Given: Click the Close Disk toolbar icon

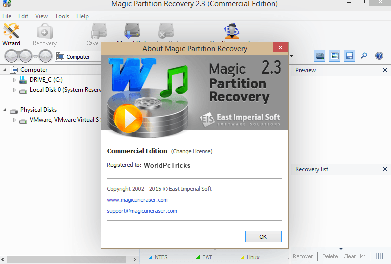Looking at the screenshot, I should 166,31.
